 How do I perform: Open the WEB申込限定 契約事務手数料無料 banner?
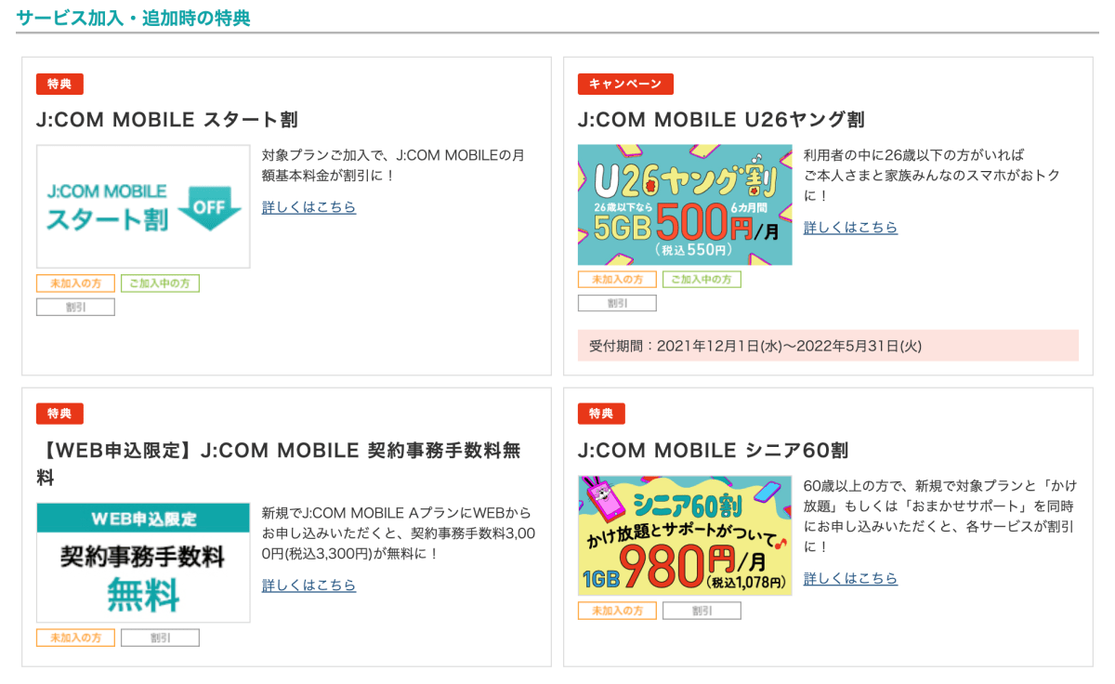point(143,562)
